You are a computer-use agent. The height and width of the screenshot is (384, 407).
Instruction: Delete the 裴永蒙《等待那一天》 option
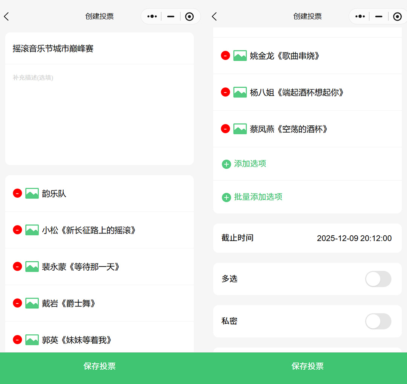17,266
